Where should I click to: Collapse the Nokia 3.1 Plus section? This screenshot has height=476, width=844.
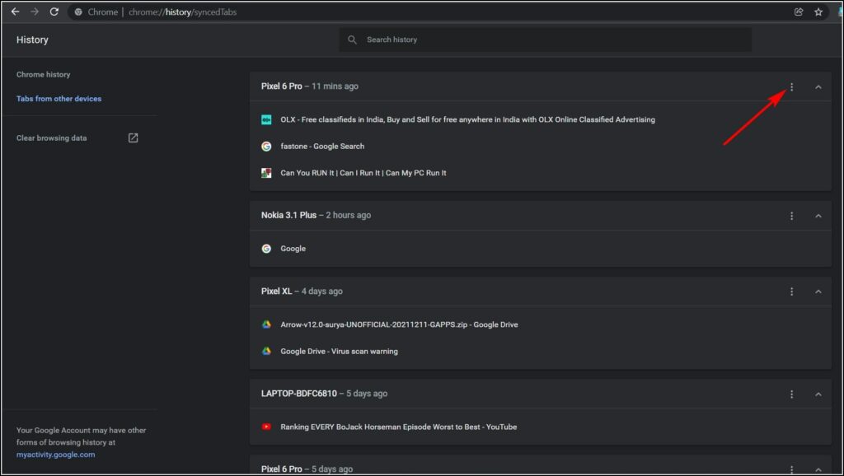point(818,216)
